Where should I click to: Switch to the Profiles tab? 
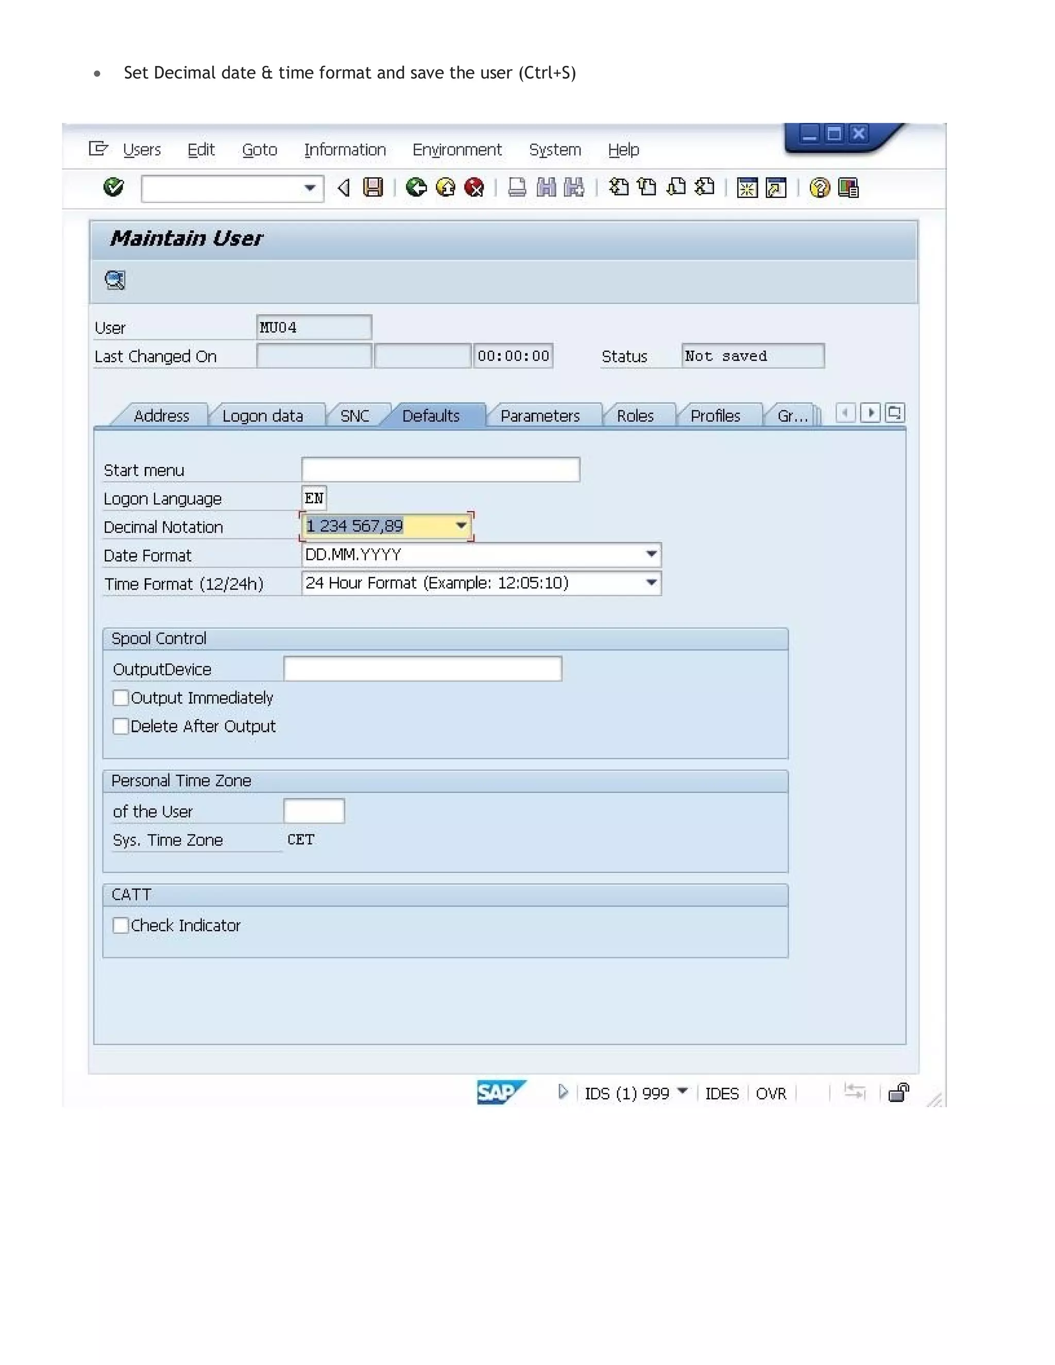tap(715, 416)
